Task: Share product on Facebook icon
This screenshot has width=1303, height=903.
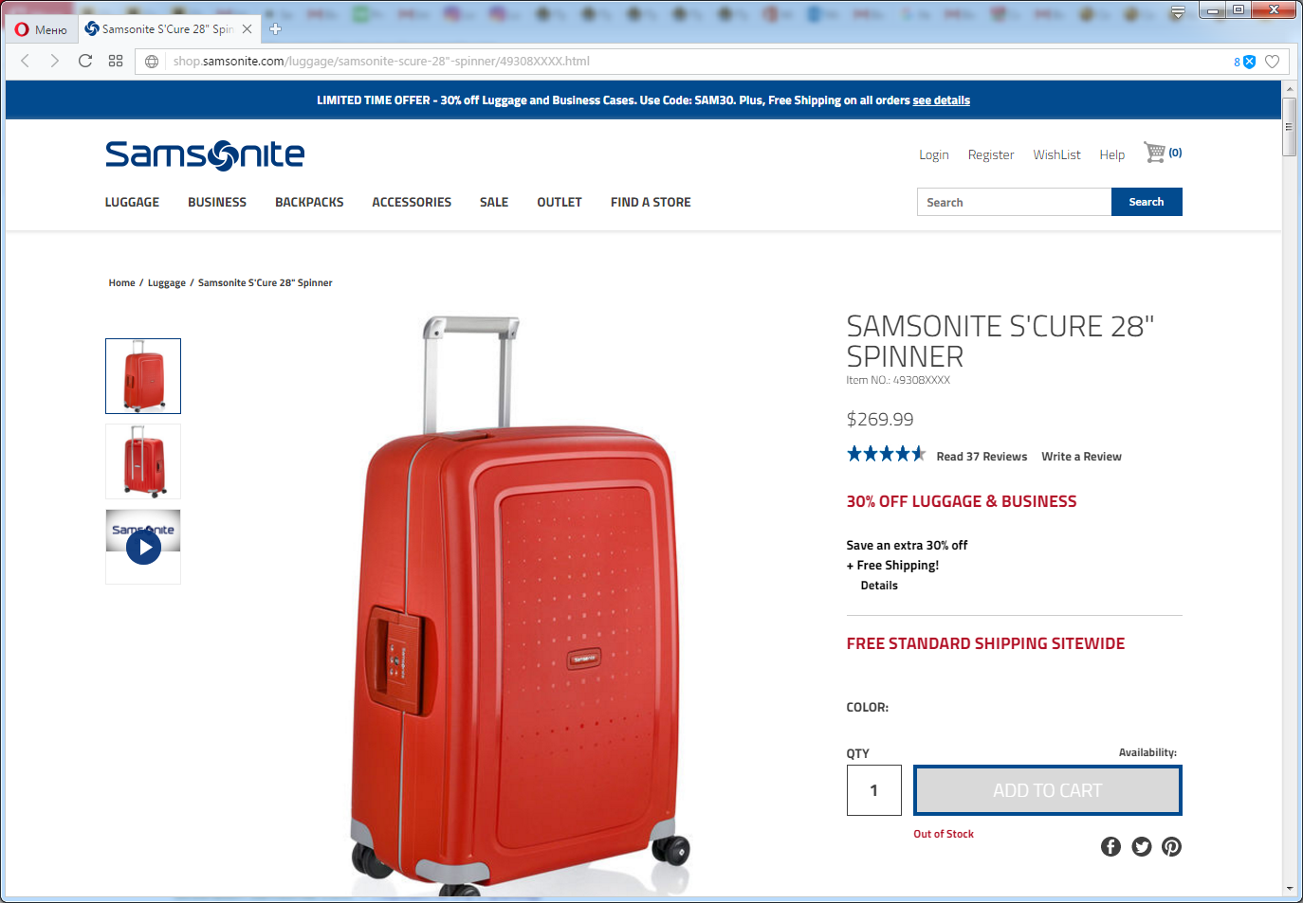Action: tap(1110, 846)
